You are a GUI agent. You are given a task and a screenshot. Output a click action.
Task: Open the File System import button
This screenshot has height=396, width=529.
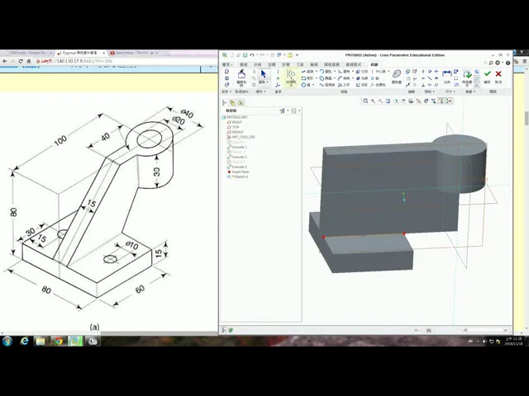click(x=241, y=78)
